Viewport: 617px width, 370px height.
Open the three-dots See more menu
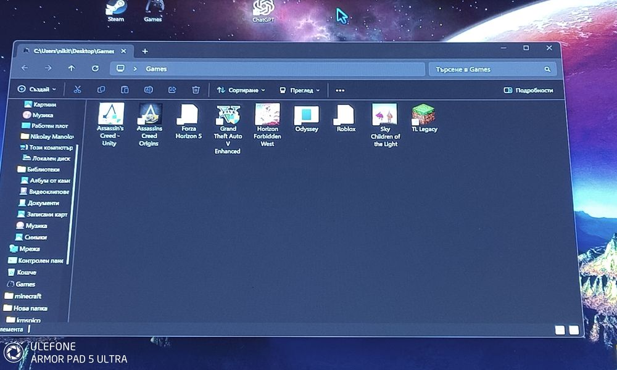point(340,91)
